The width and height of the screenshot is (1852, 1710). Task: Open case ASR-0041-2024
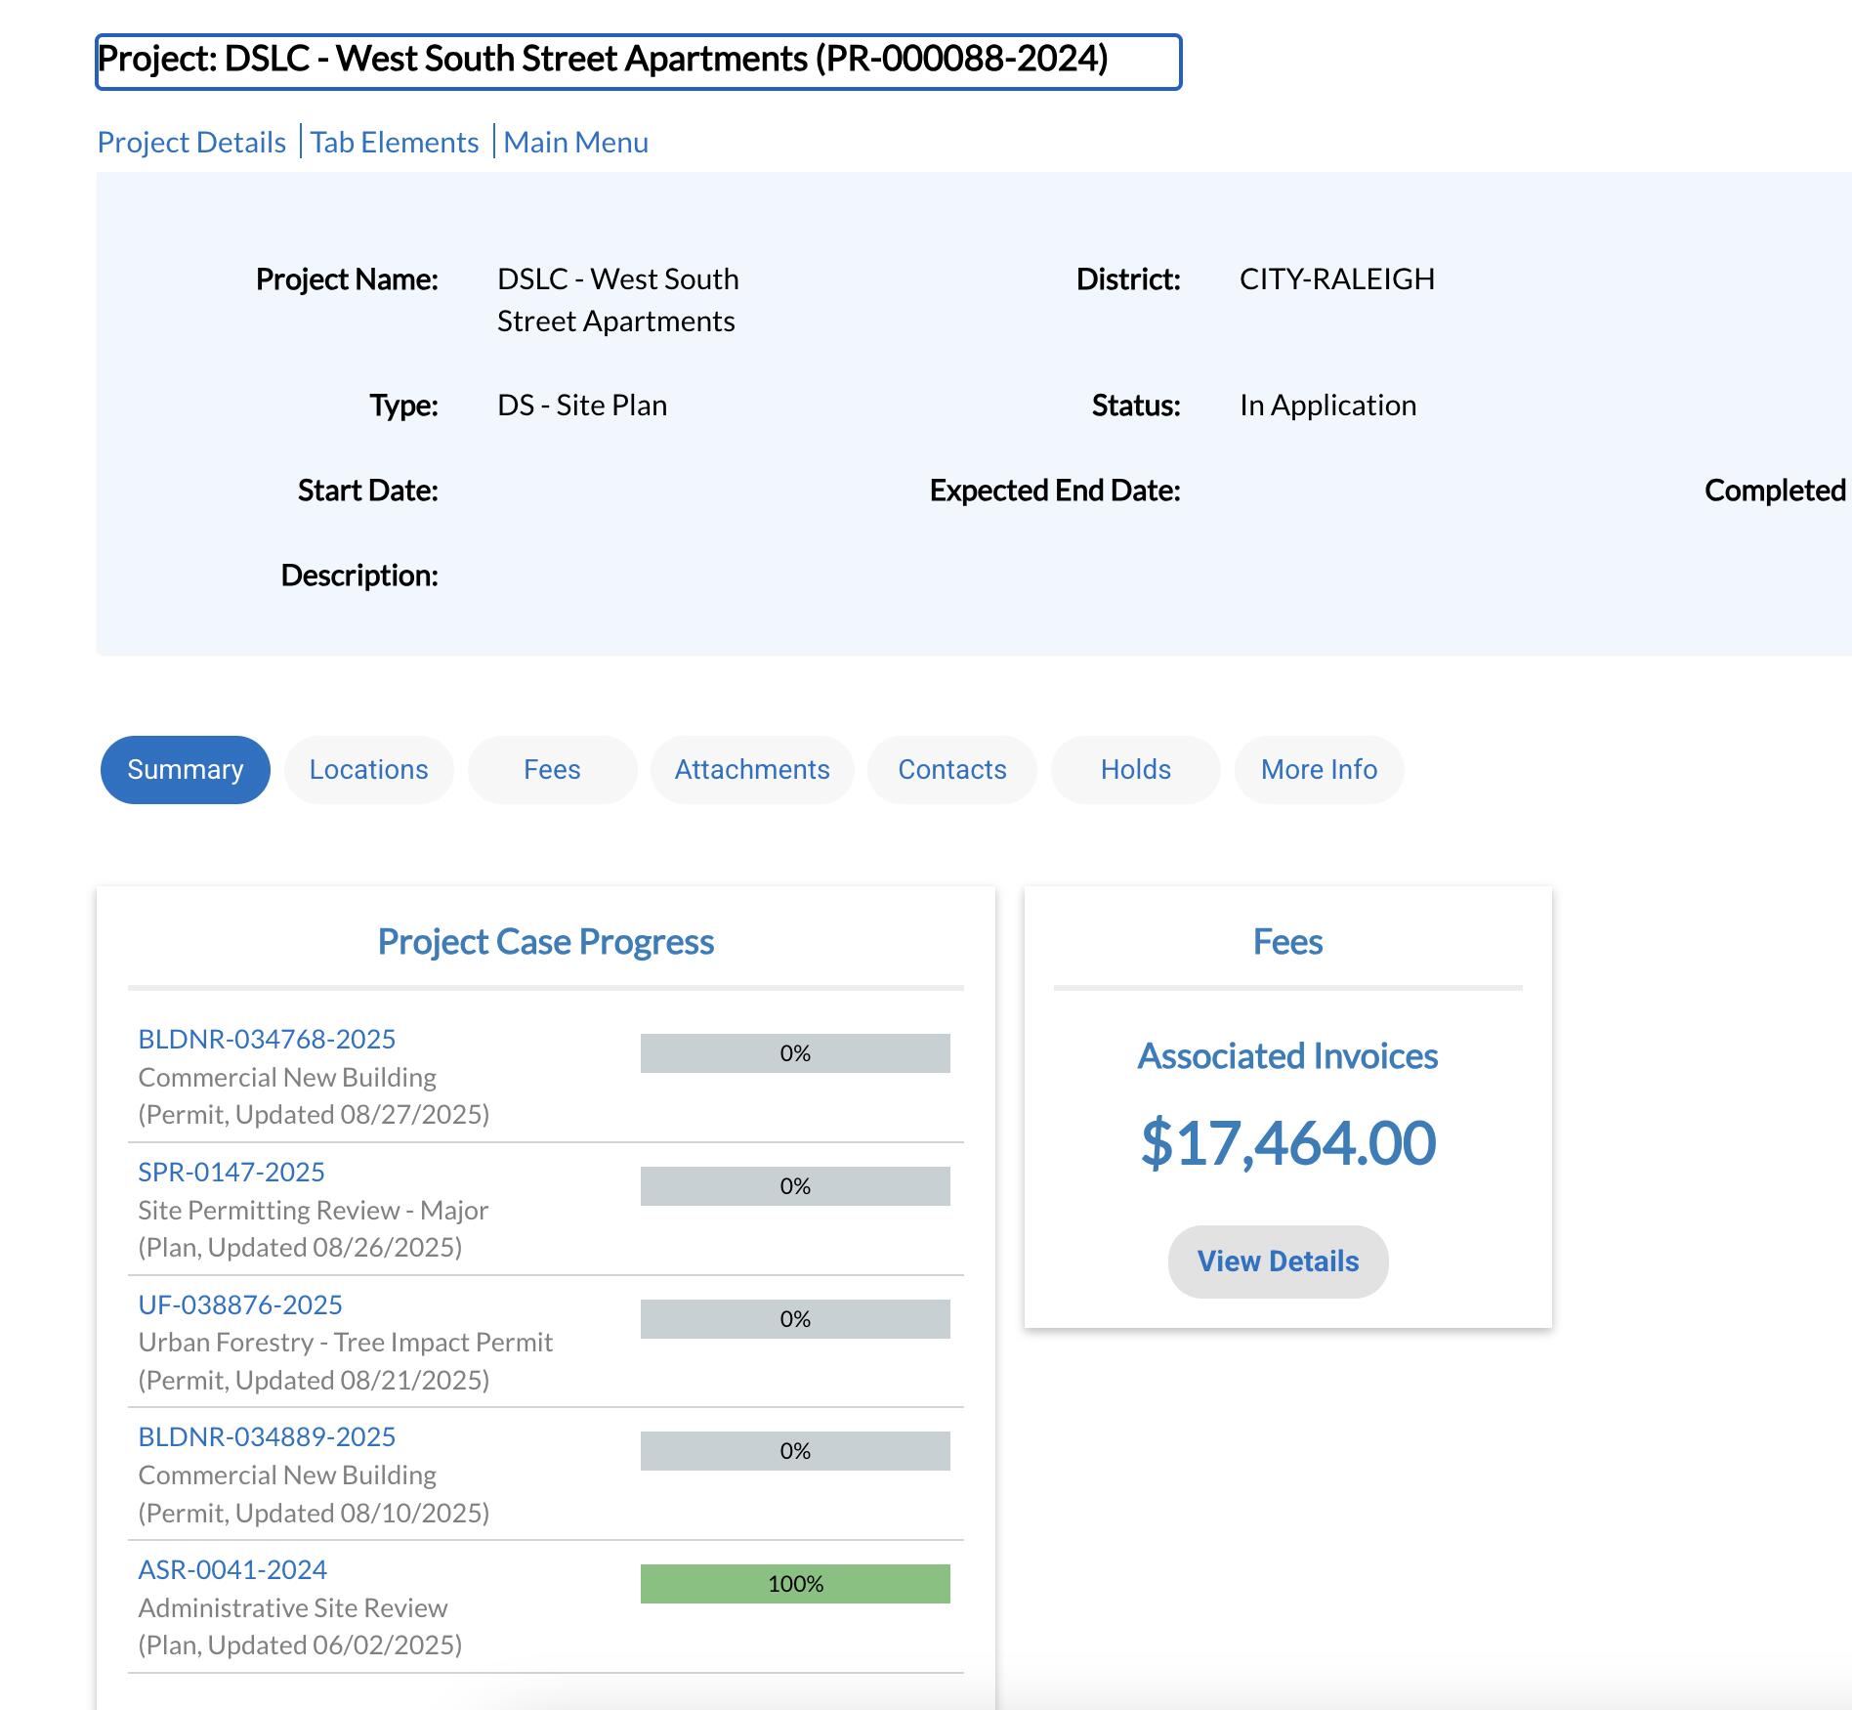(x=232, y=1569)
